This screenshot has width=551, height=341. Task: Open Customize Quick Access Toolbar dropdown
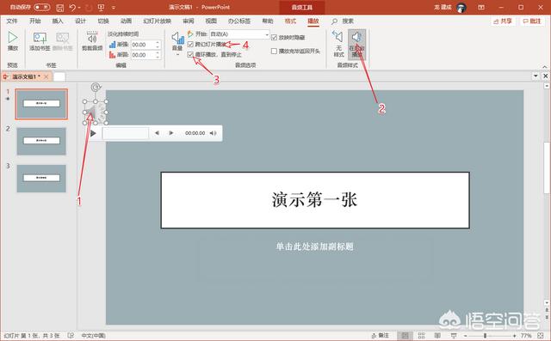pyautogui.click(x=113, y=8)
